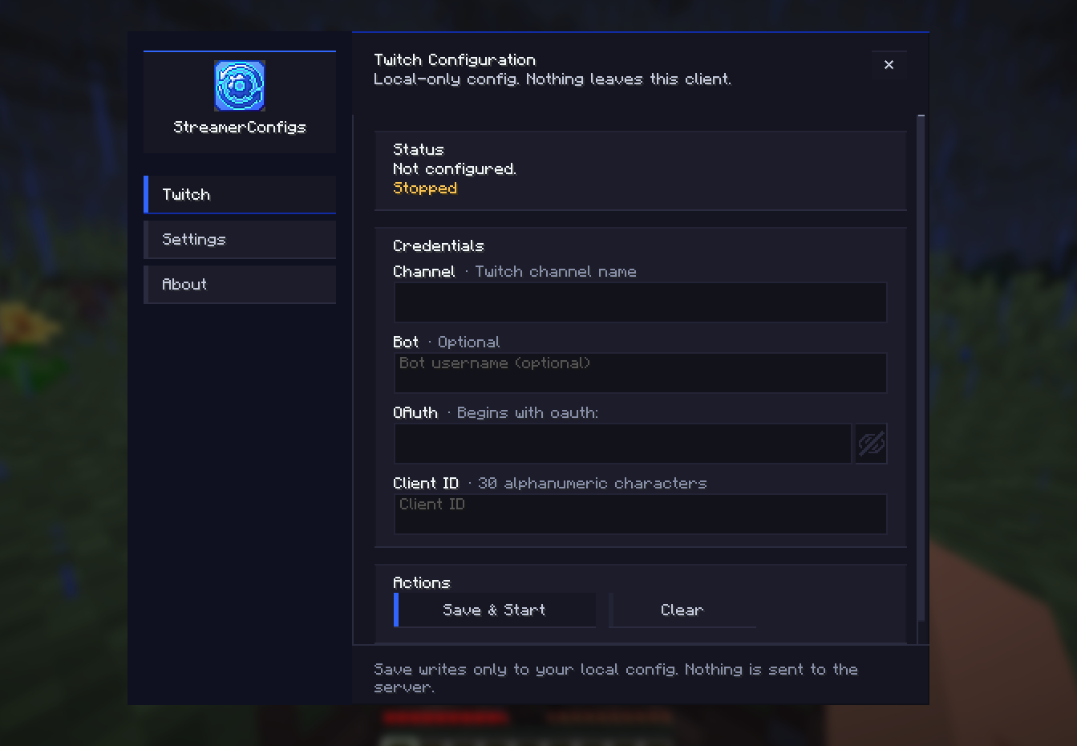Click the yellow 'Stopped' status text
The image size is (1077, 746).
tap(425, 189)
